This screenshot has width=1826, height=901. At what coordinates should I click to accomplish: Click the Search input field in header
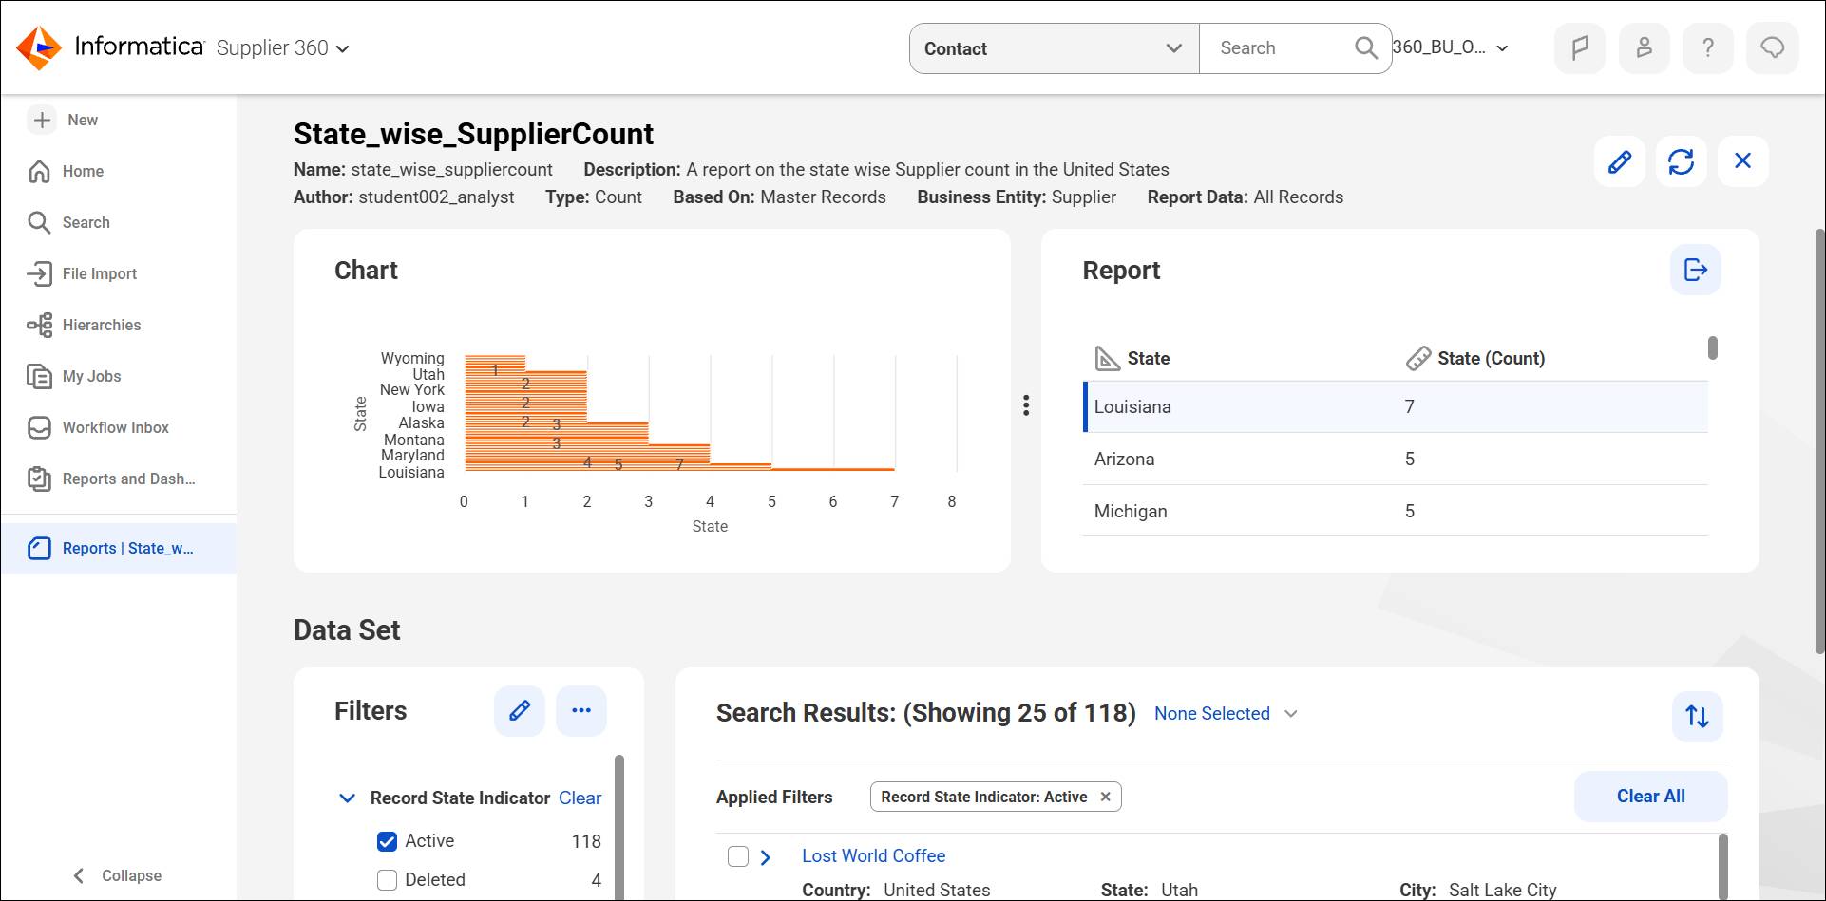click(x=1275, y=48)
